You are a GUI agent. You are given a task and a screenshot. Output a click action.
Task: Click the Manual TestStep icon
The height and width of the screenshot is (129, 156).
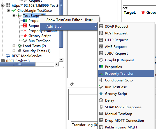(x=101, y=114)
